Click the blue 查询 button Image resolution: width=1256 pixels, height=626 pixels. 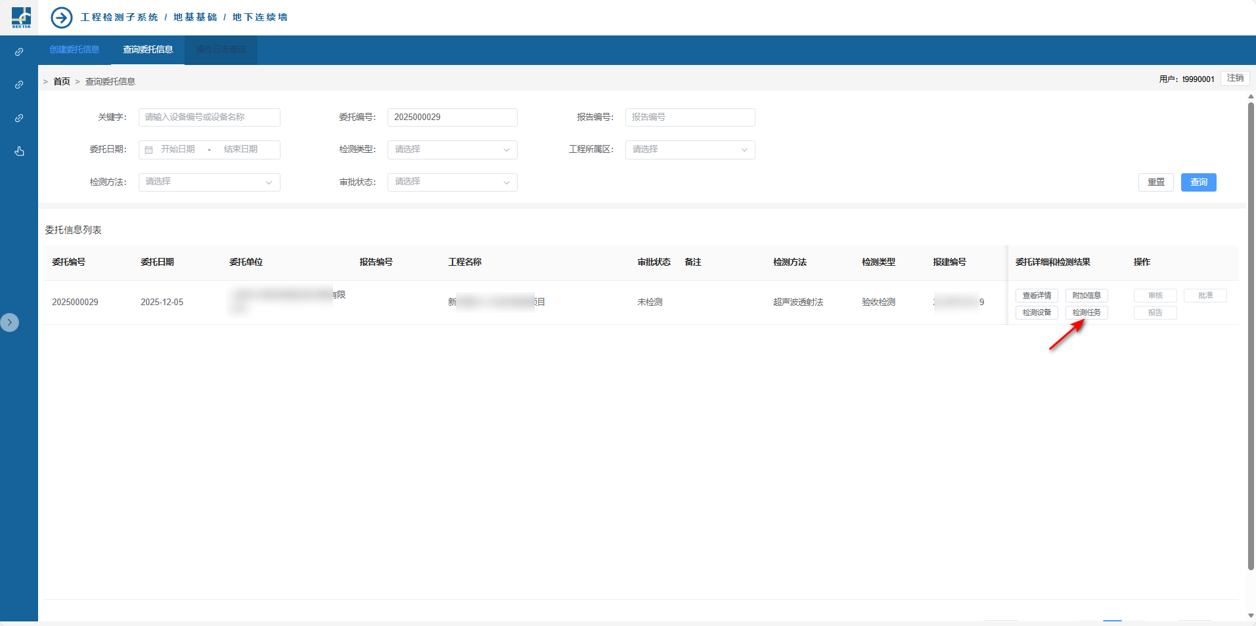click(1198, 182)
